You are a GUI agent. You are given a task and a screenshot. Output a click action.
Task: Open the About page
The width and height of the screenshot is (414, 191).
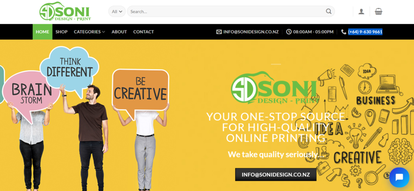pyautogui.click(x=119, y=32)
